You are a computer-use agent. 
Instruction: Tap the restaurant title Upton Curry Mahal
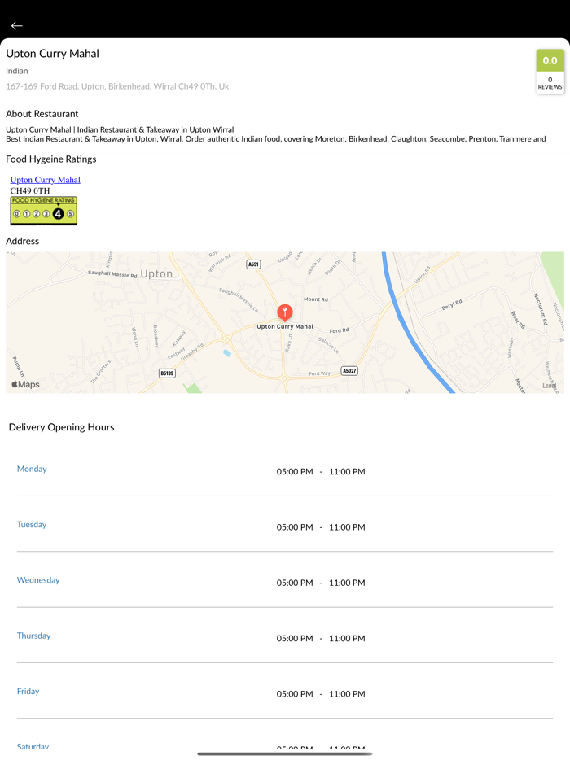click(52, 54)
